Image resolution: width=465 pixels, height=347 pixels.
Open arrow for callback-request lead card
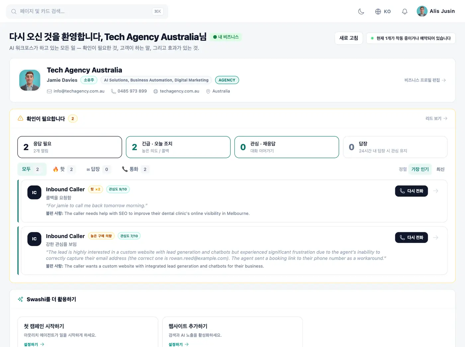(x=436, y=191)
